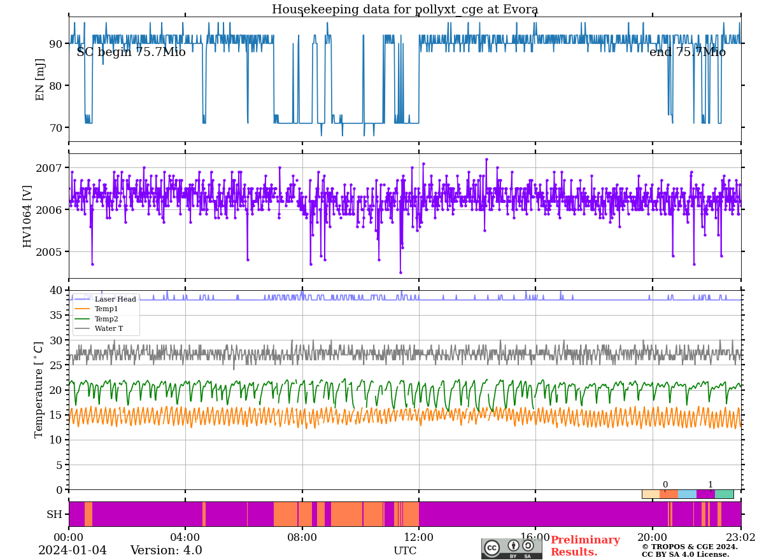Click the 08:00 time axis label
This screenshot has height=560, width=764.
tap(302, 538)
